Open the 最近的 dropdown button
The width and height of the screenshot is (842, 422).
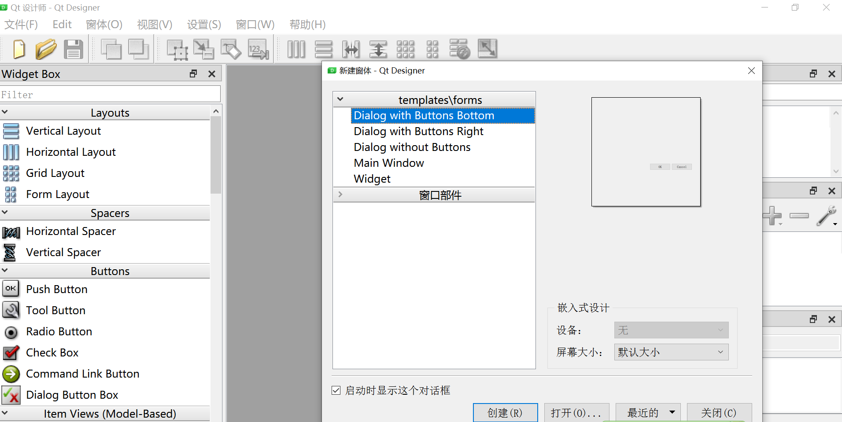[648, 412]
